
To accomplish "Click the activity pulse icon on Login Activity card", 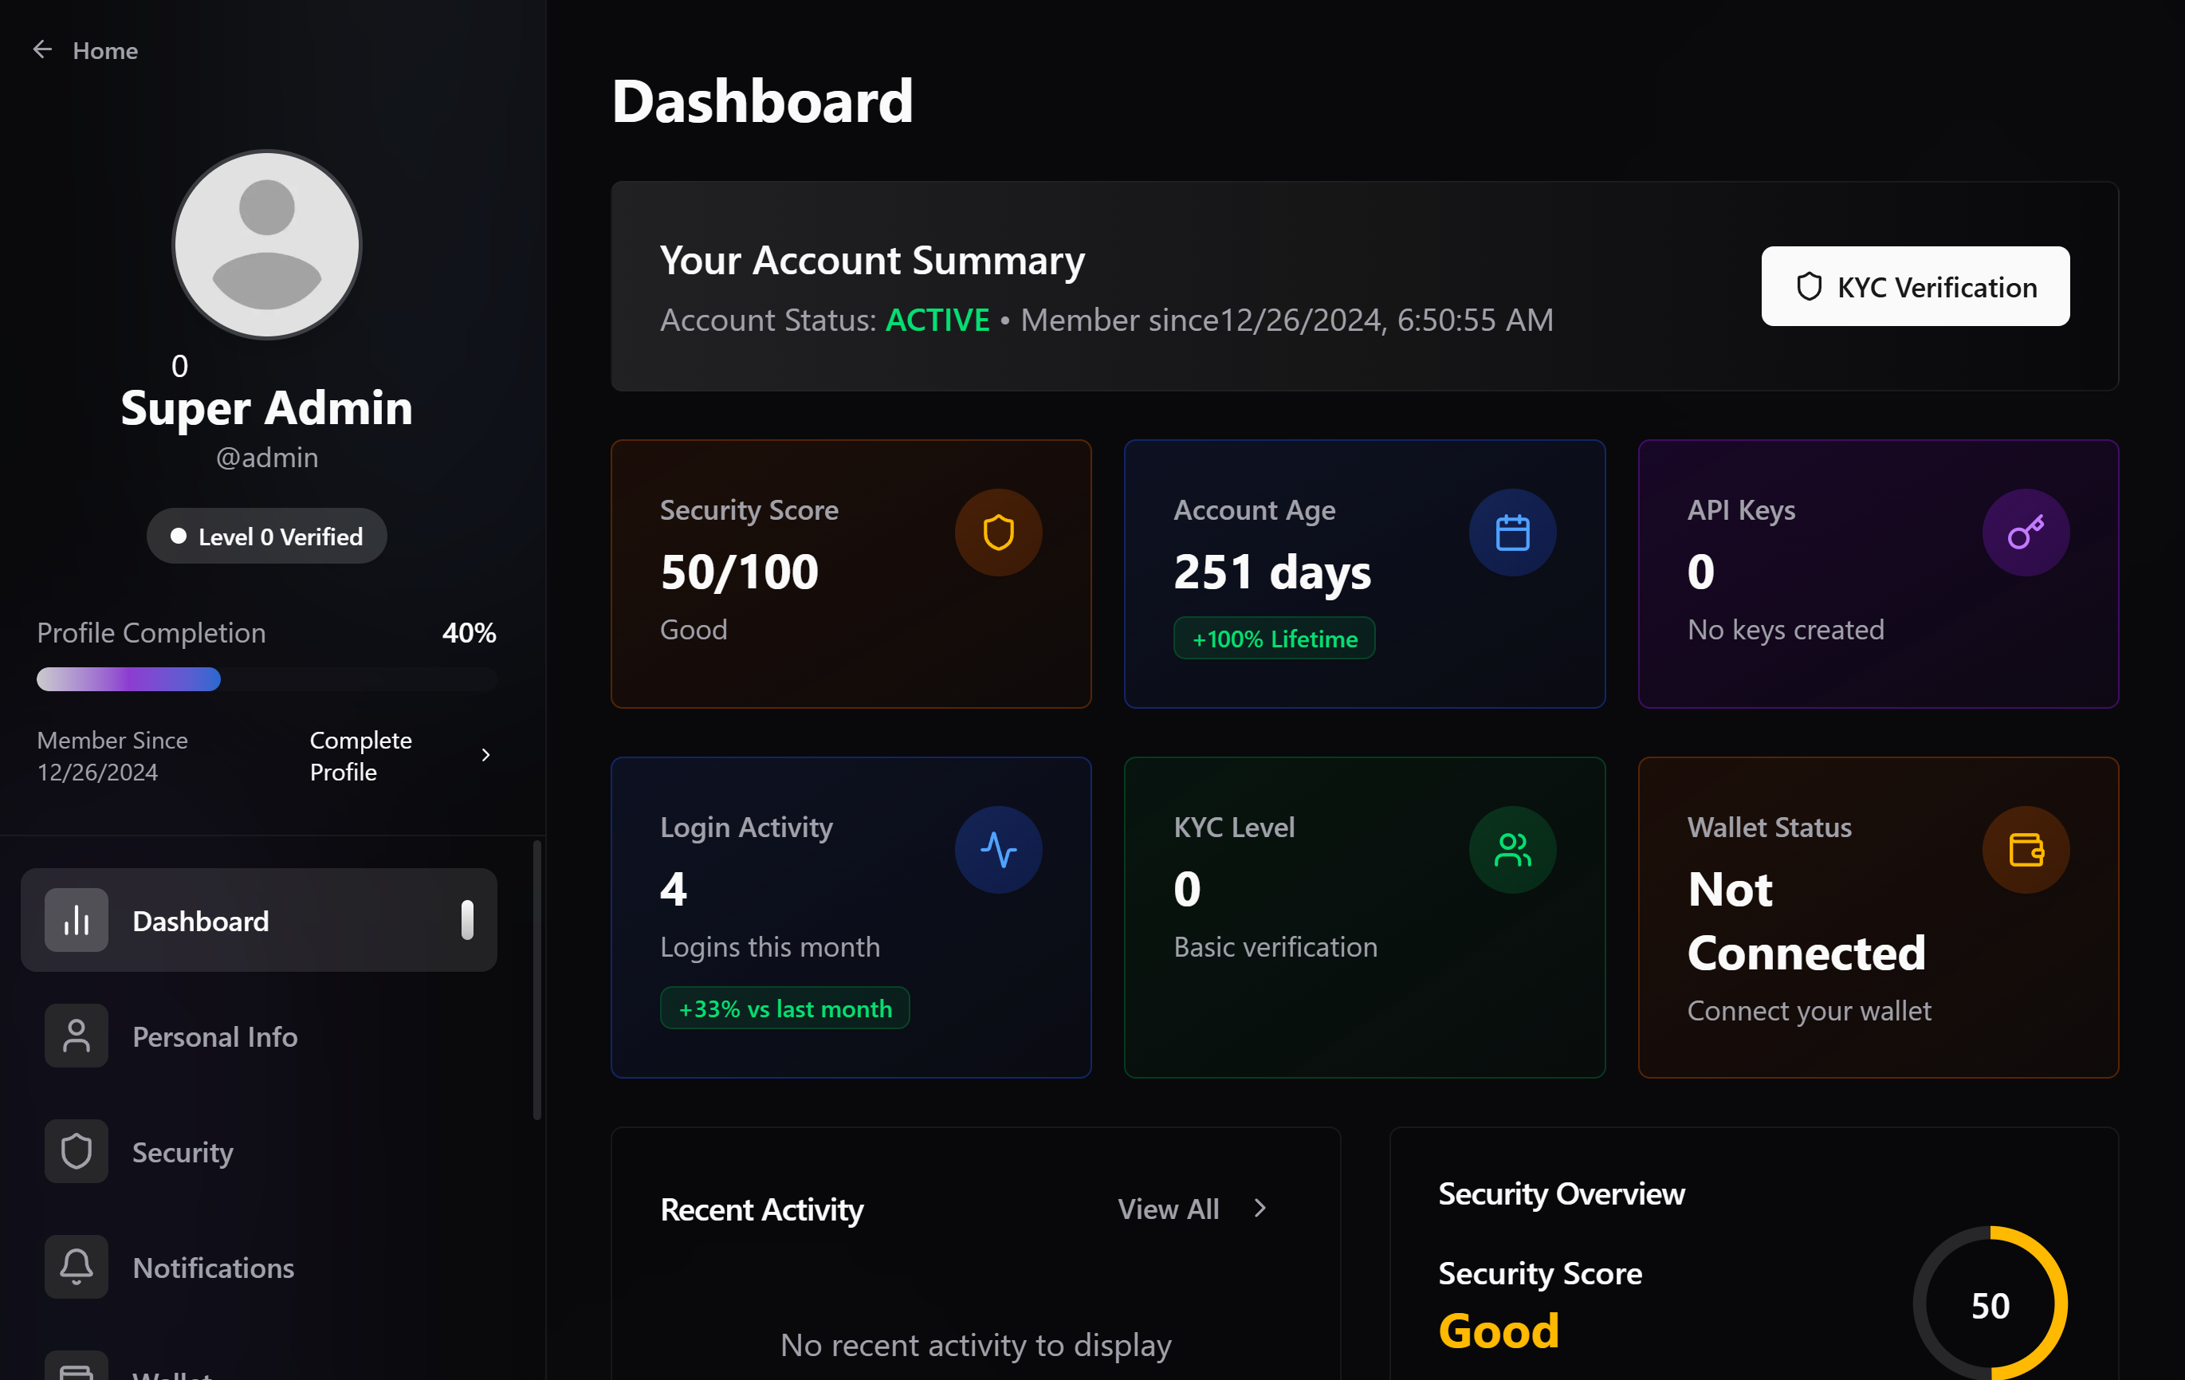I will [998, 849].
